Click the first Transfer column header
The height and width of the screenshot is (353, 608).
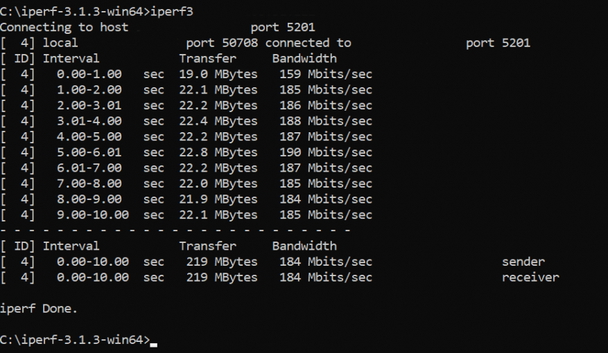pyautogui.click(x=207, y=58)
